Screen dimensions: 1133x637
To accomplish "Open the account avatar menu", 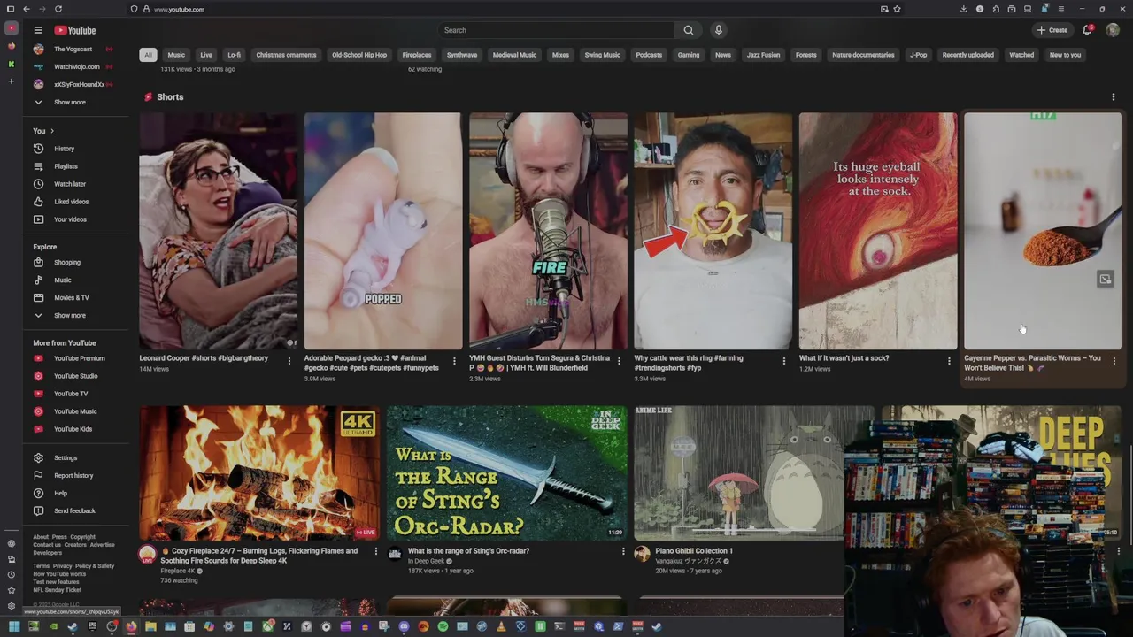I will (x=1113, y=30).
